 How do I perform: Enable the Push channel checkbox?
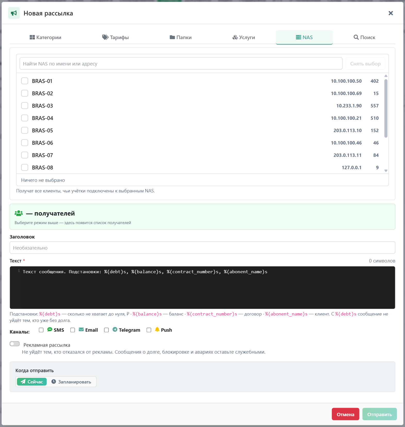(149, 330)
